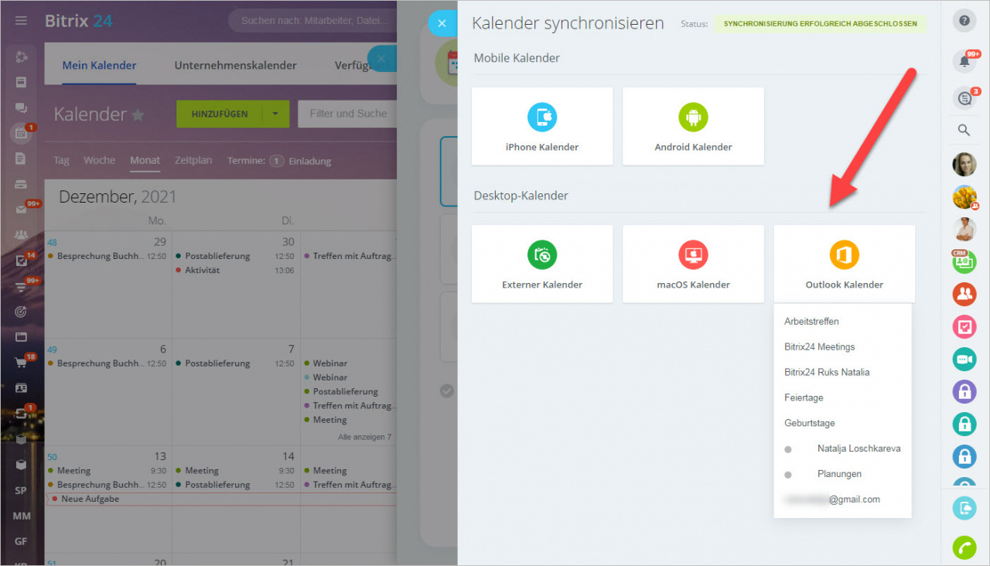Image resolution: width=990 pixels, height=566 pixels.
Task: Click Alle anzeigen 7 link
Action: tap(364, 437)
